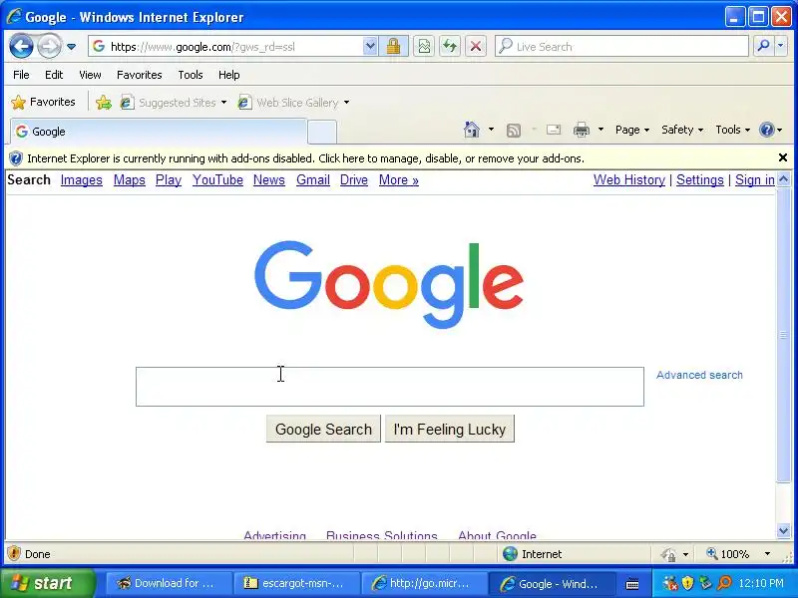
Task: Expand the Print options dropdown arrow
Action: click(601, 130)
